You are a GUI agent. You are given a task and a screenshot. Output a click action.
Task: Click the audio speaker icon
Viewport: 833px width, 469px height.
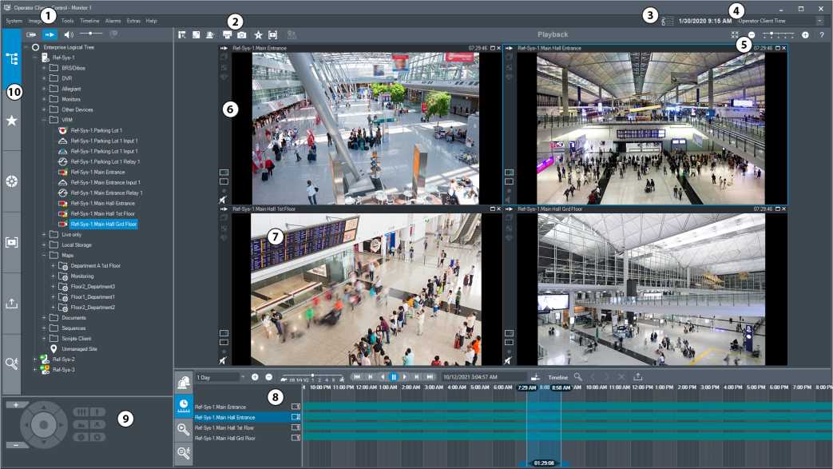[x=69, y=35]
